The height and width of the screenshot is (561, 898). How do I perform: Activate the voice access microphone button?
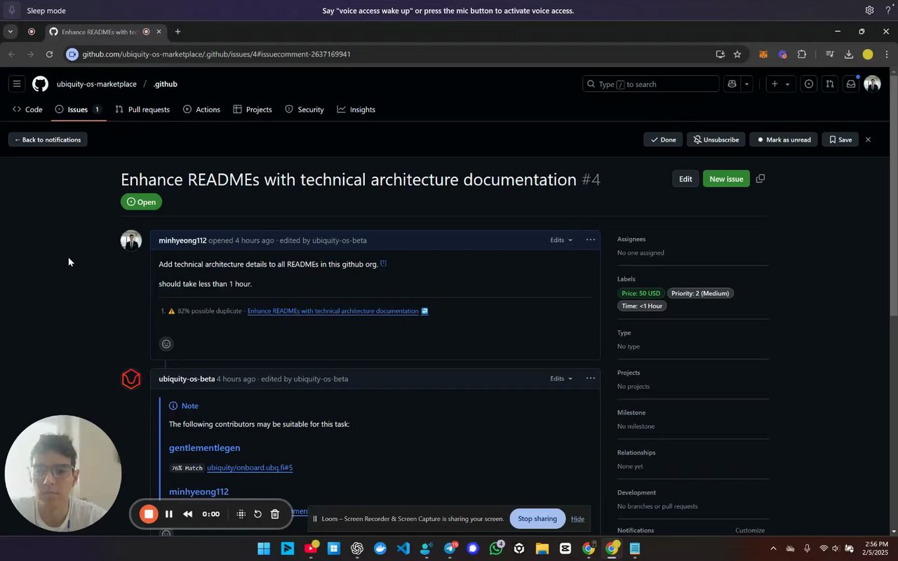(12, 11)
